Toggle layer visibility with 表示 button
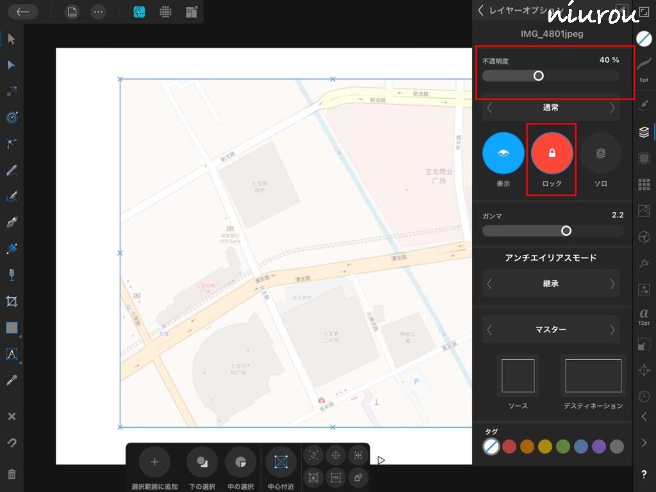Screen dimensions: 656x492 (x=503, y=153)
